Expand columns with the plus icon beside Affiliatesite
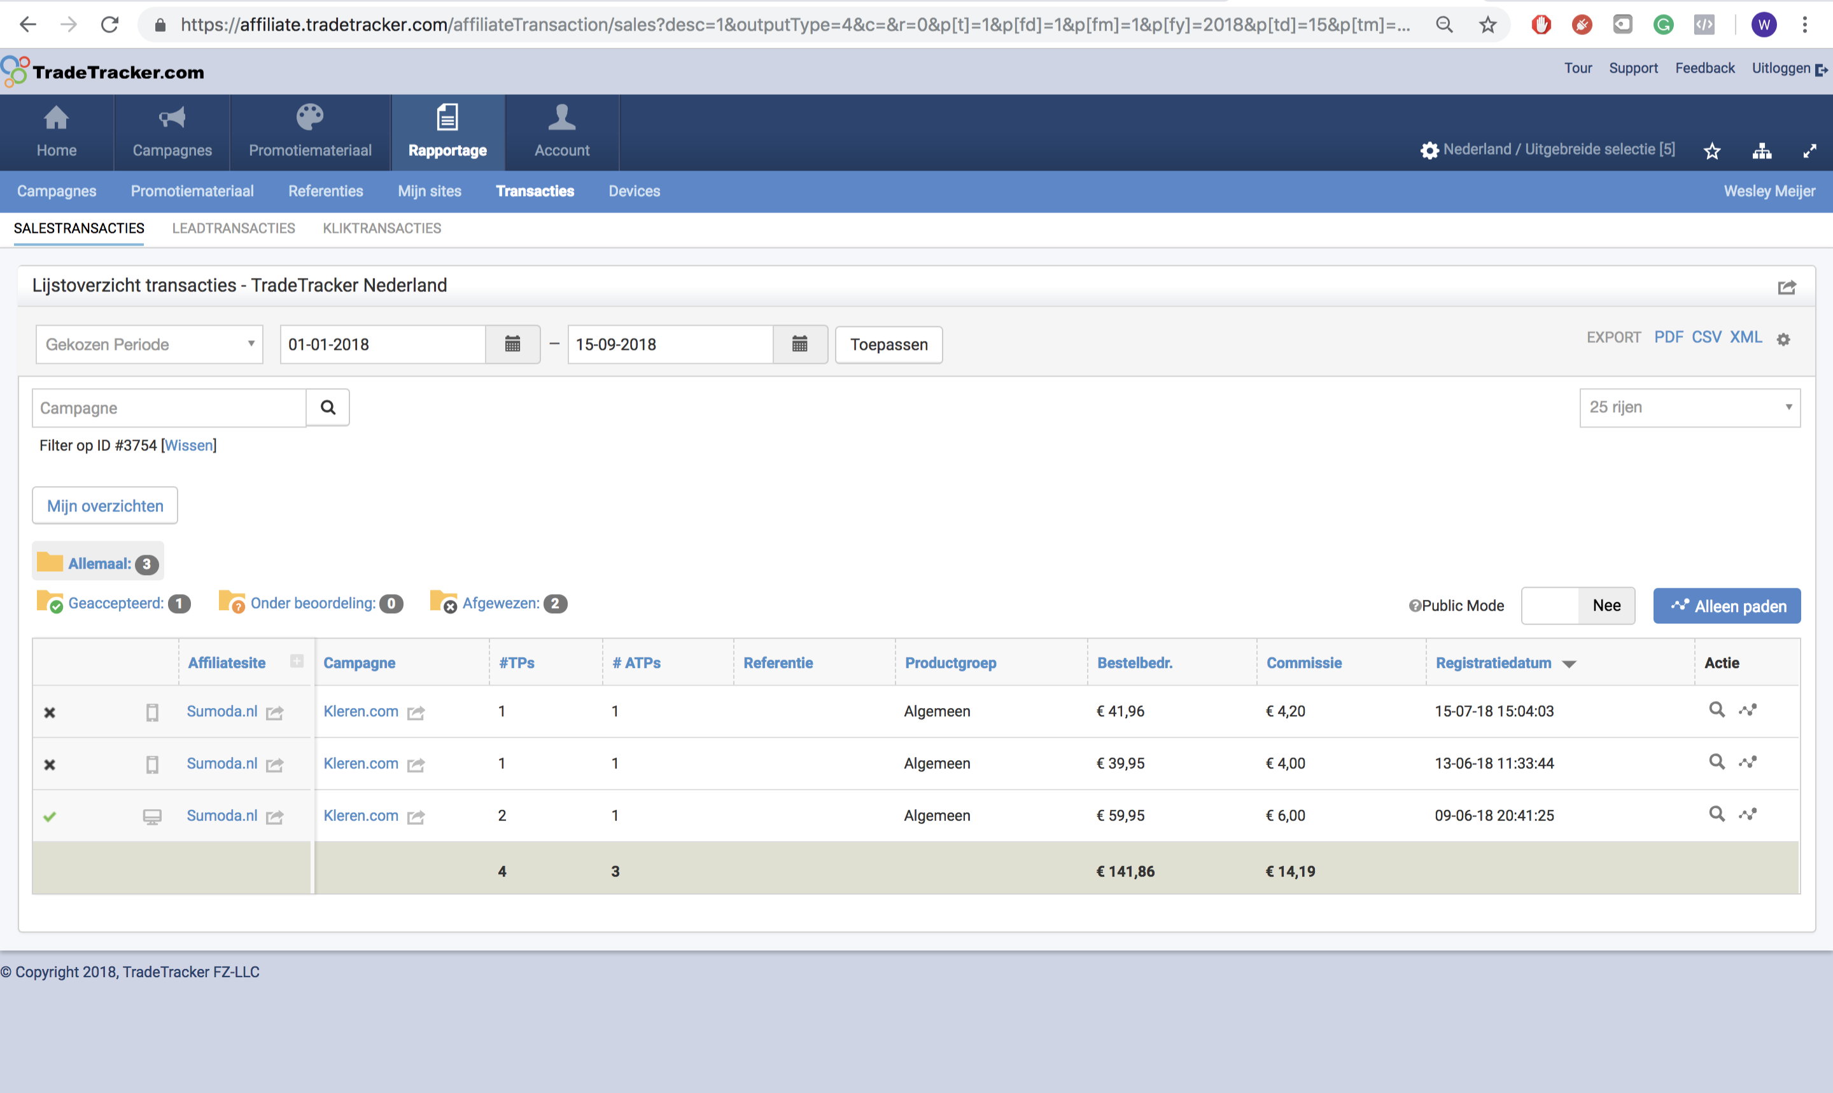 coord(296,660)
